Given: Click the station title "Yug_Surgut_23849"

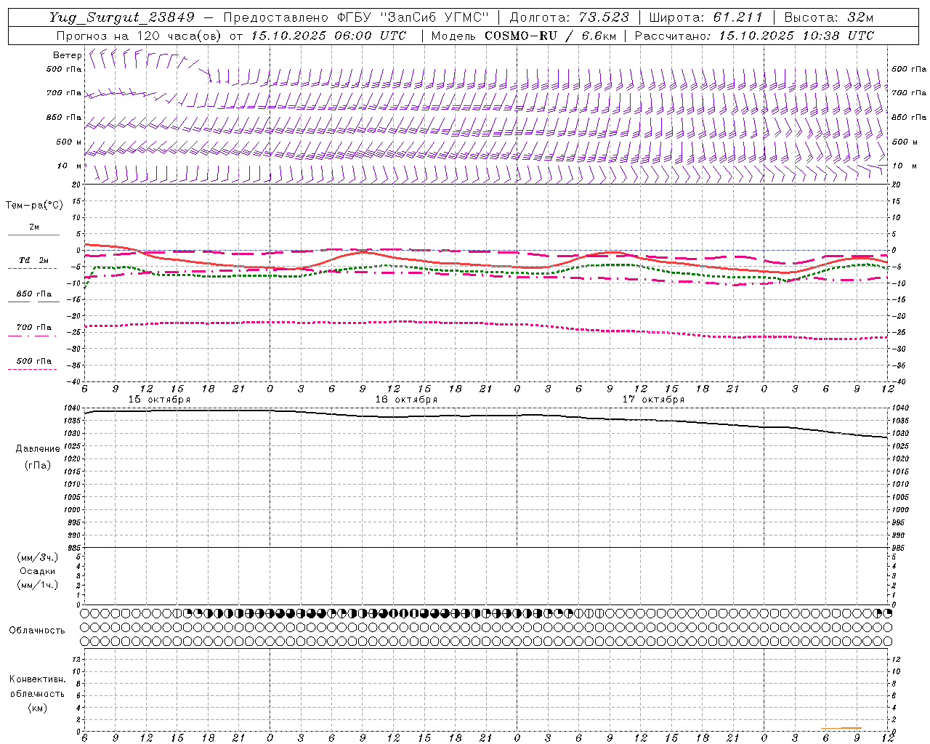Looking at the screenshot, I should pos(122,17).
